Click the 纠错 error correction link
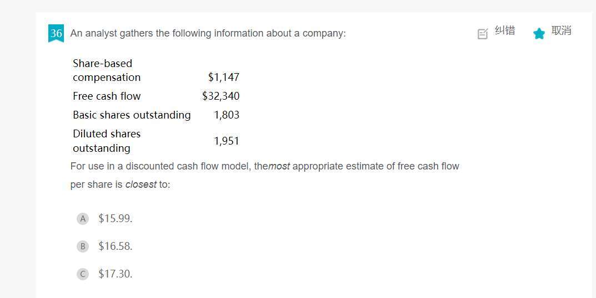The image size is (596, 298). coord(505,30)
